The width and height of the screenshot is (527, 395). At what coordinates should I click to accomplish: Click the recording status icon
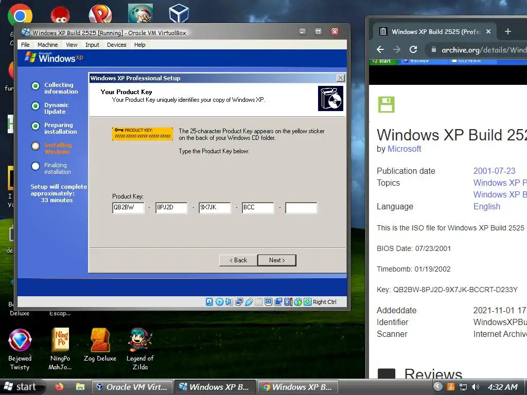pos(278,301)
